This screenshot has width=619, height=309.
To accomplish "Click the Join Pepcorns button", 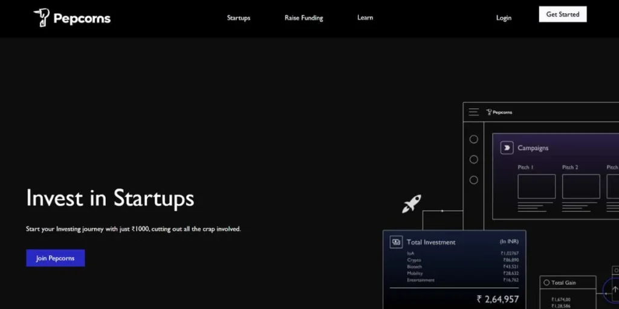I will coord(55,258).
